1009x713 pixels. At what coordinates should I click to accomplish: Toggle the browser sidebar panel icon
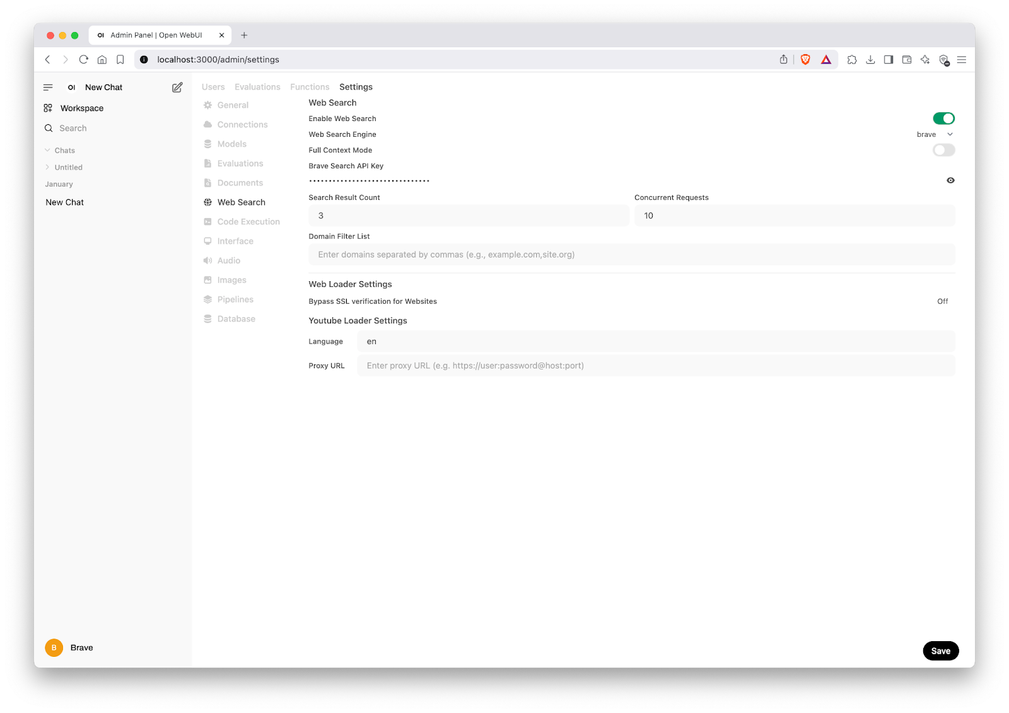click(889, 59)
